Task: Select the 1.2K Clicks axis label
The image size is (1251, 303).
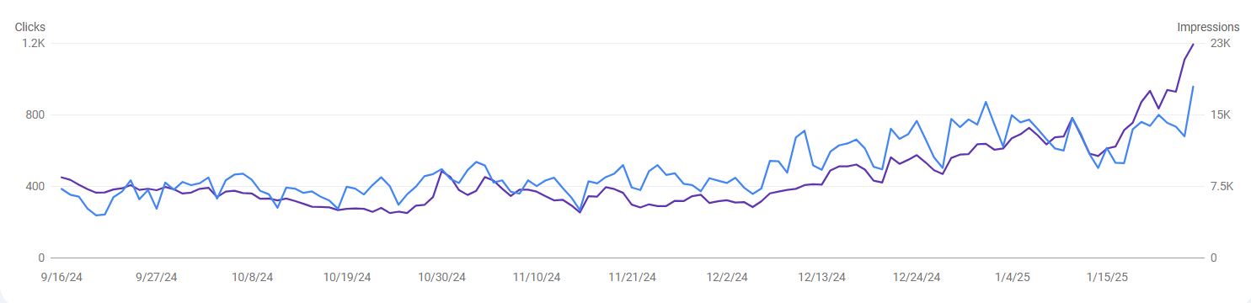Action: click(34, 43)
